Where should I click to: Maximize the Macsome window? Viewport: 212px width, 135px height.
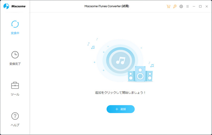coord(200,6)
